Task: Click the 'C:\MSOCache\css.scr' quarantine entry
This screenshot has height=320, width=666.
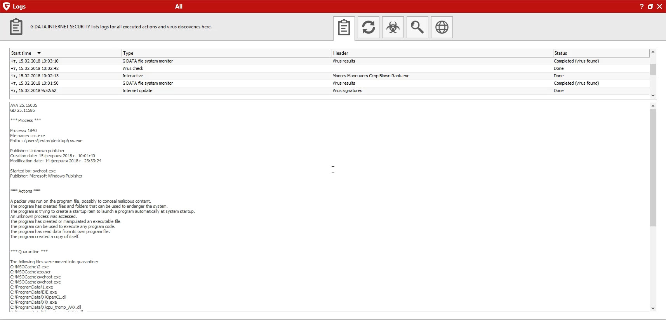Action: point(30,272)
